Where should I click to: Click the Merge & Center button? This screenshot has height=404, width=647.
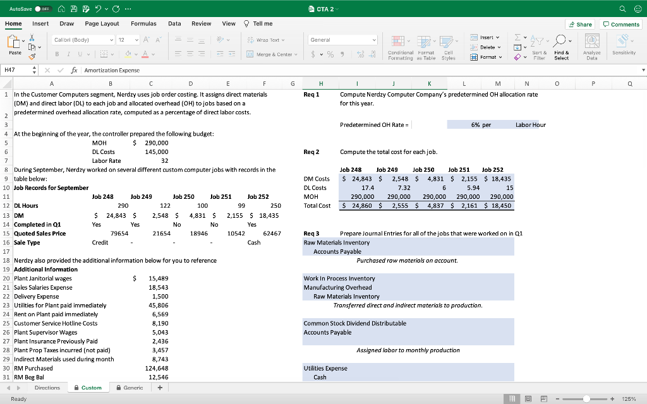tap(272, 54)
